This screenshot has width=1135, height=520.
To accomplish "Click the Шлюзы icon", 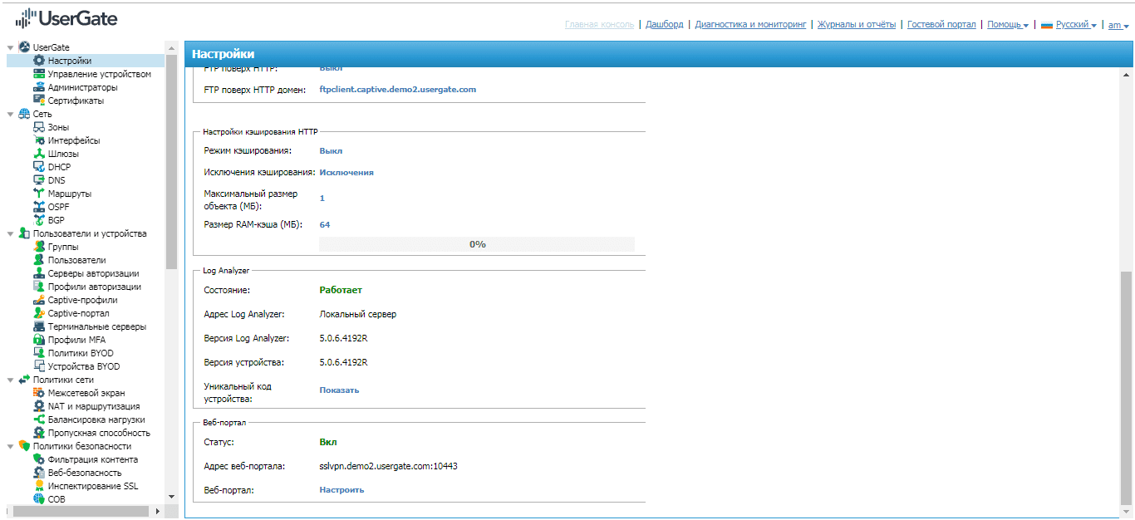I will pyautogui.click(x=39, y=154).
